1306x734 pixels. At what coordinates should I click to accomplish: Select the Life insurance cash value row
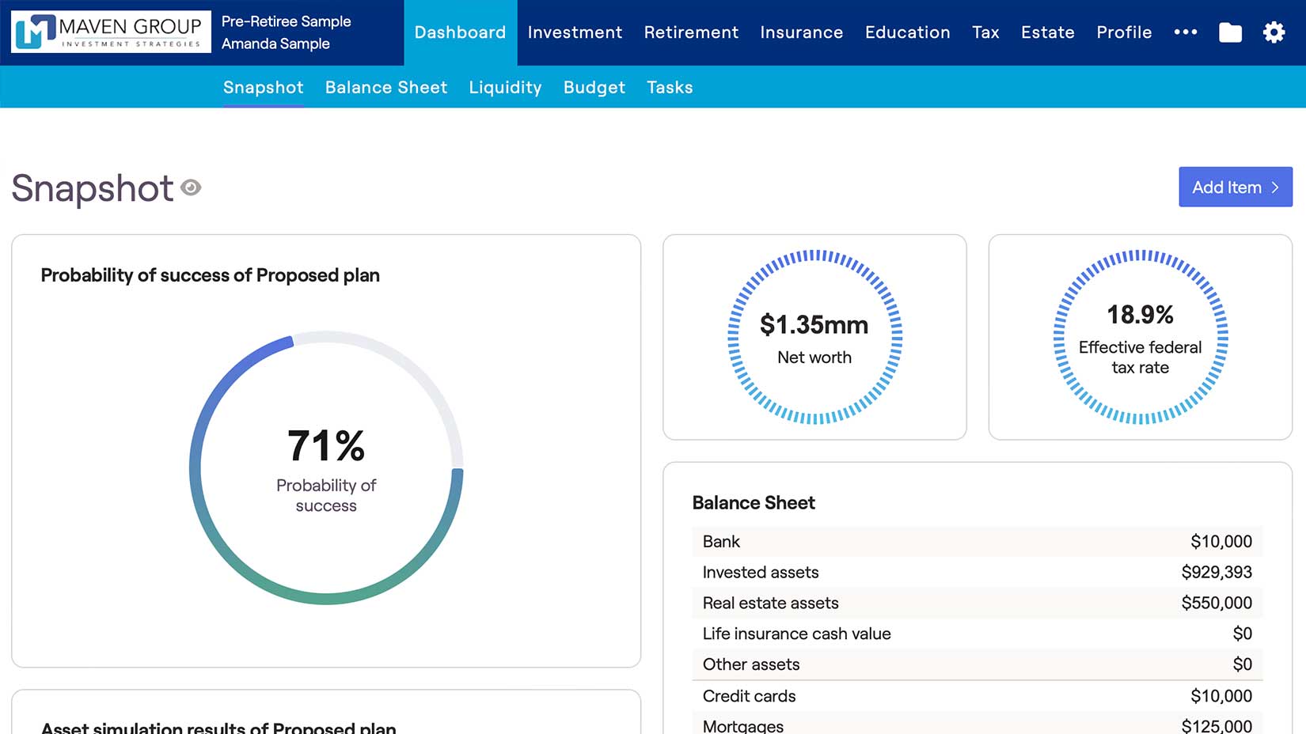[978, 634]
